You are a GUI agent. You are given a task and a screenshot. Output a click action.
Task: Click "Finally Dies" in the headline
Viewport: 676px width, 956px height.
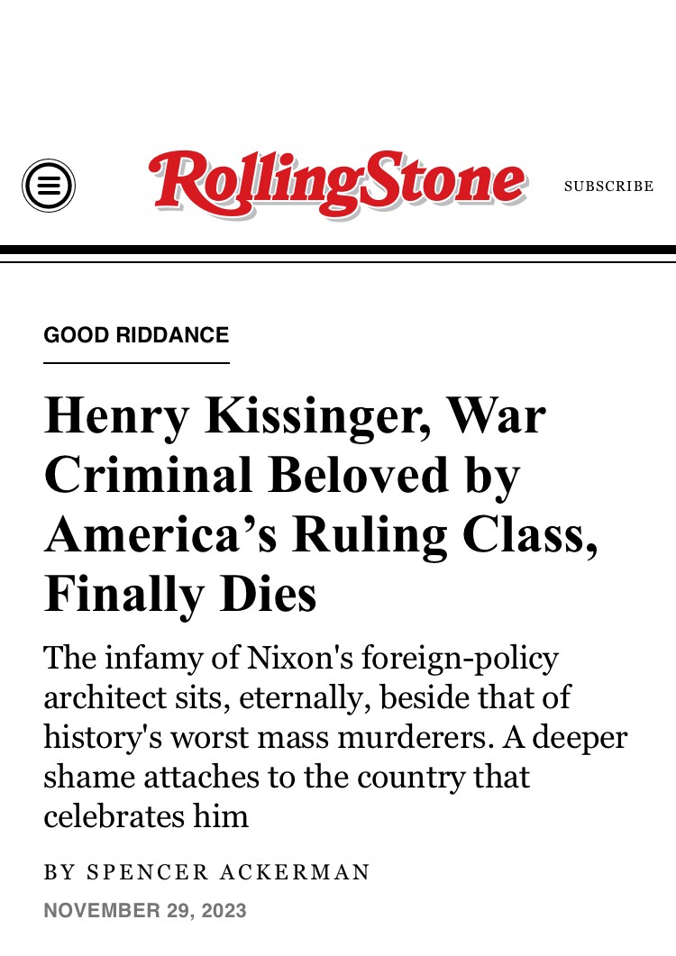tap(180, 595)
